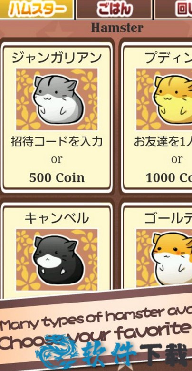The width and height of the screenshot is (192, 371).
Task: Open the partially visible third tab
Action: (x=173, y=10)
